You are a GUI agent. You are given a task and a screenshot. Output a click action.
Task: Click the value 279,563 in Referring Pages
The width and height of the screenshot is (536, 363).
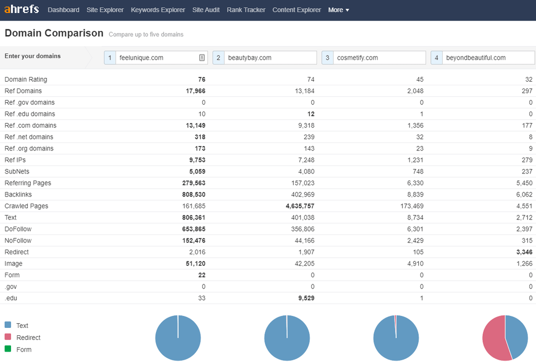pyautogui.click(x=194, y=183)
